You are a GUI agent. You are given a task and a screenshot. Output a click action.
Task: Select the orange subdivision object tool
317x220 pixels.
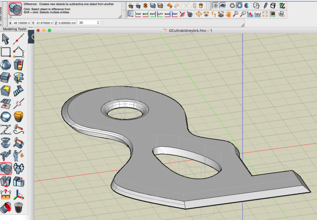pos(19,117)
